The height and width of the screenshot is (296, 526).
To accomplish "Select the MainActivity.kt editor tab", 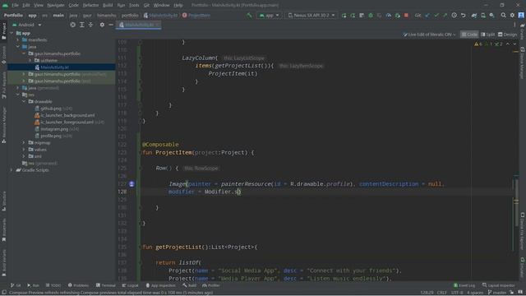I will coord(139,25).
